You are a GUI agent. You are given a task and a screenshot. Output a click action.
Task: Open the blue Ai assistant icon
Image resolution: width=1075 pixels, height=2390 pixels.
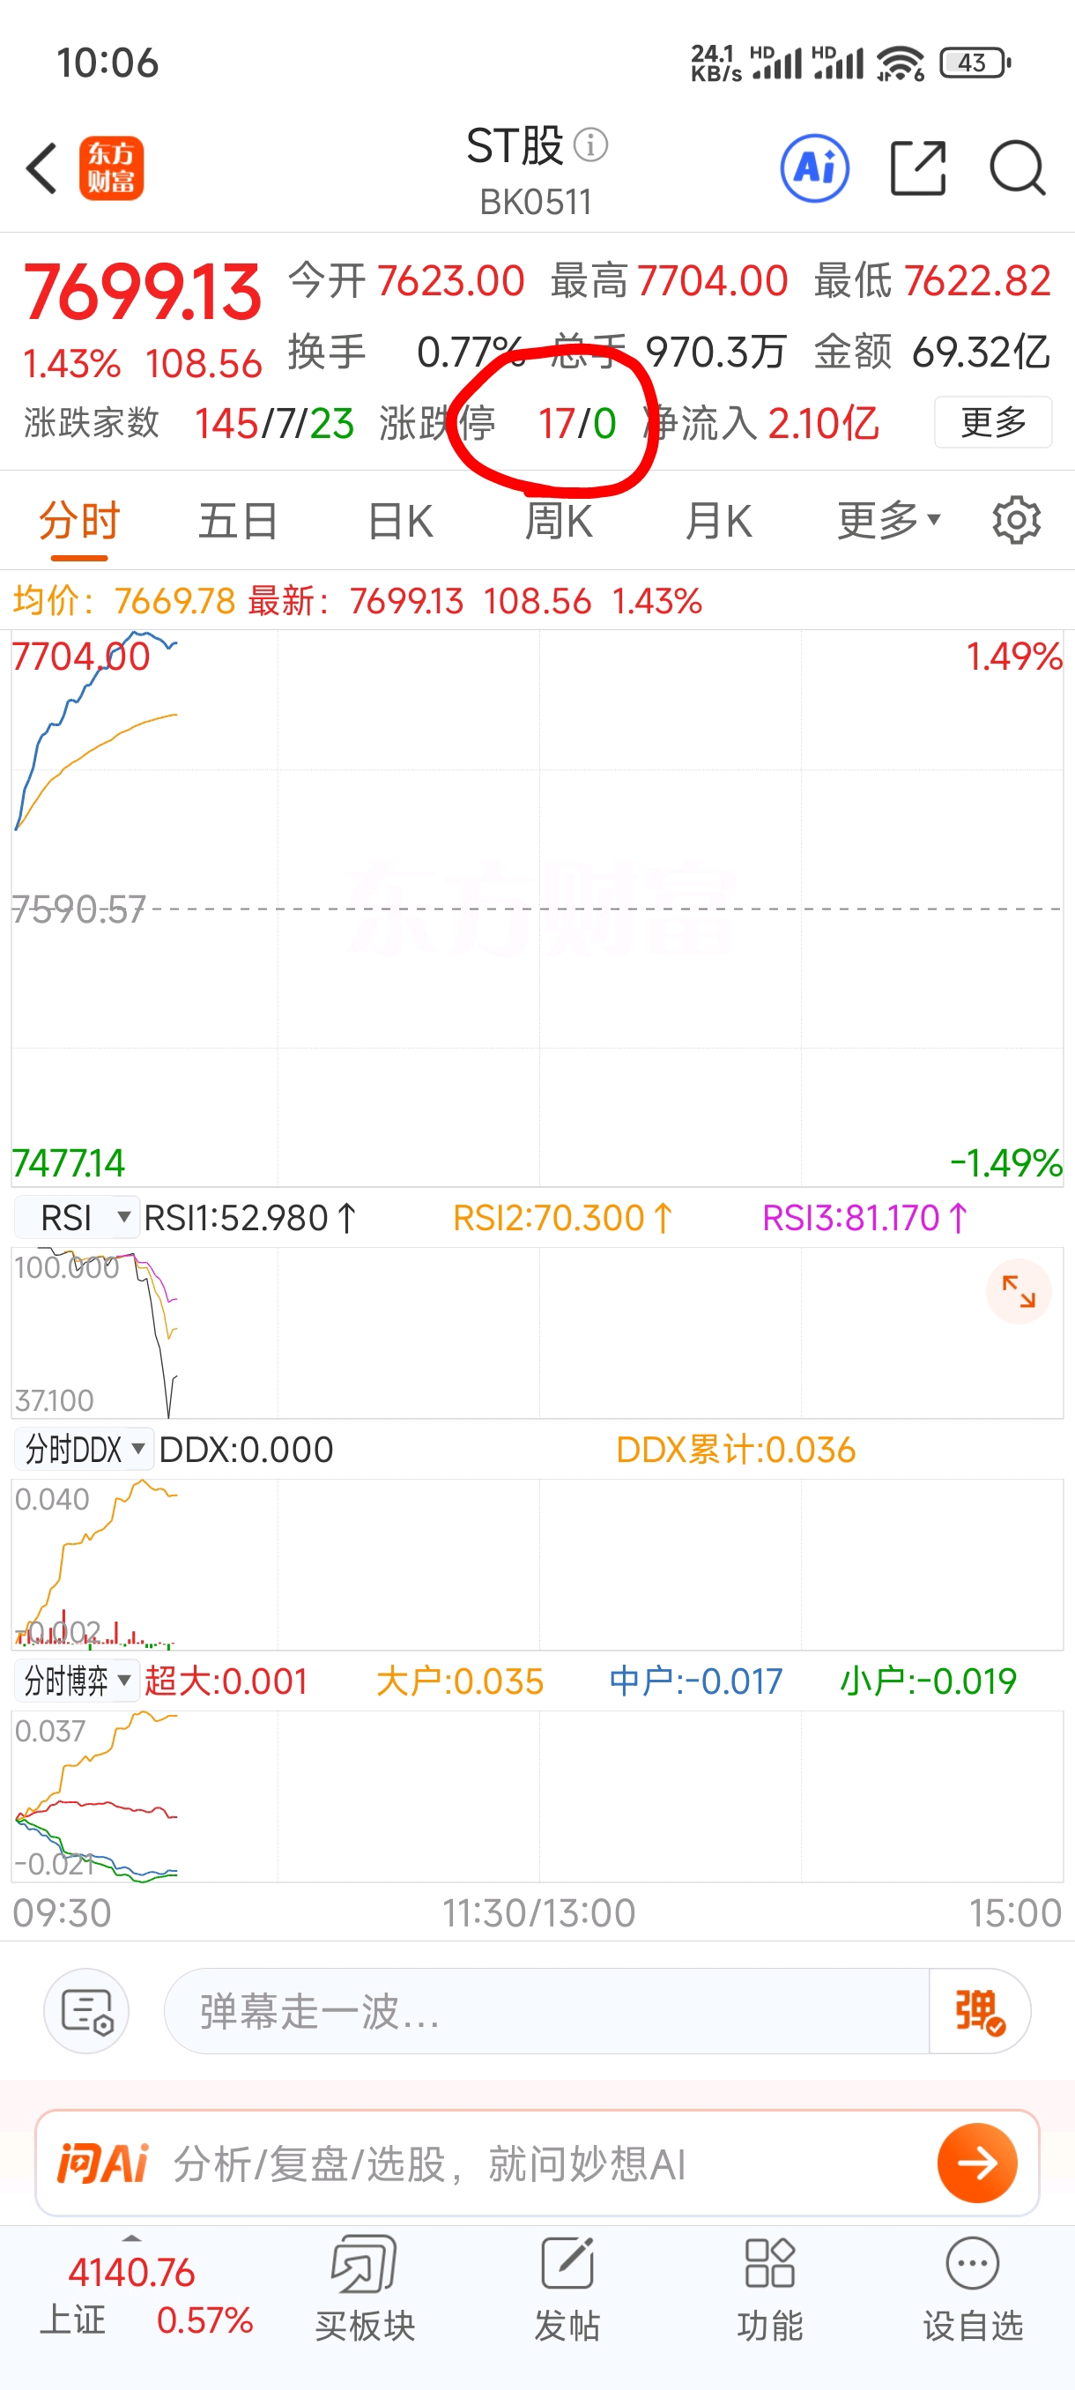coord(814,168)
